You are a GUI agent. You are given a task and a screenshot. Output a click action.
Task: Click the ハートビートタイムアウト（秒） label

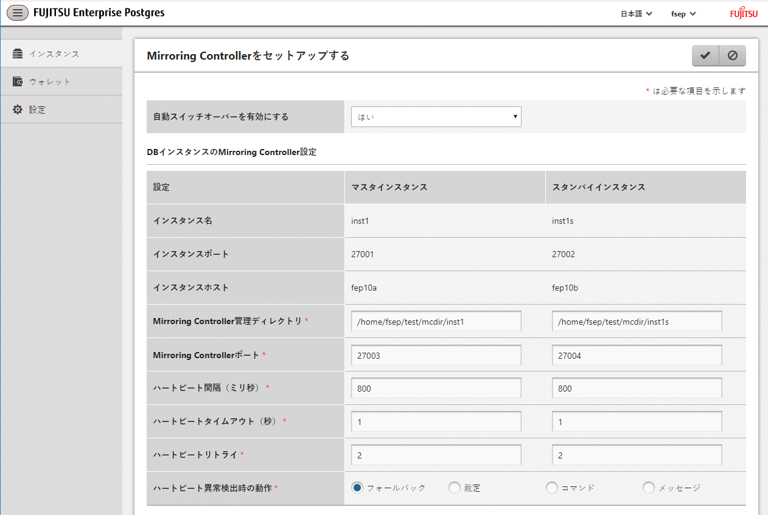[217, 421]
